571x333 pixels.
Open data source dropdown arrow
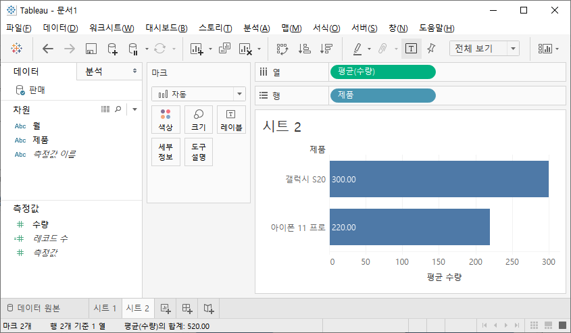(147, 49)
